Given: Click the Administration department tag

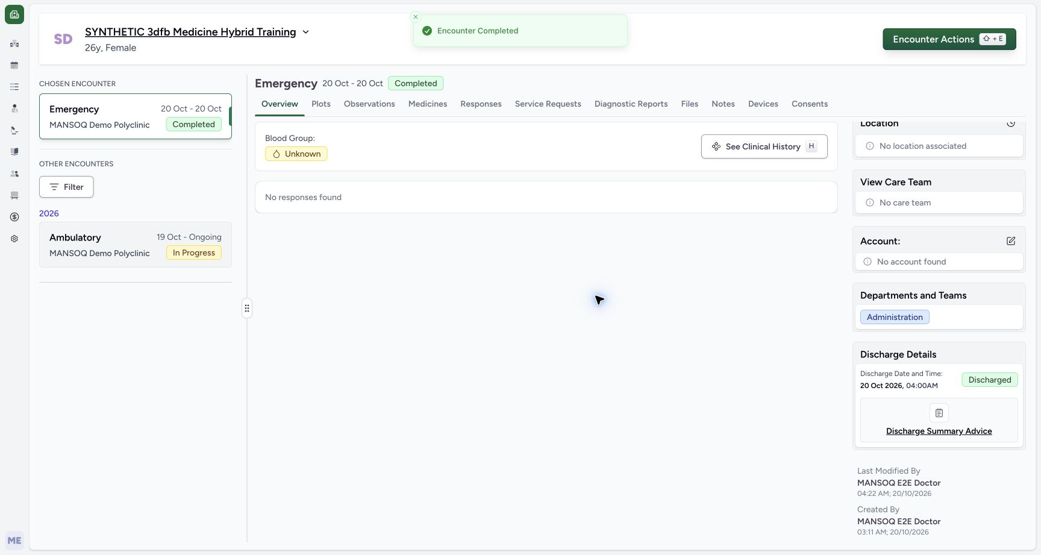Looking at the screenshot, I should point(895,317).
